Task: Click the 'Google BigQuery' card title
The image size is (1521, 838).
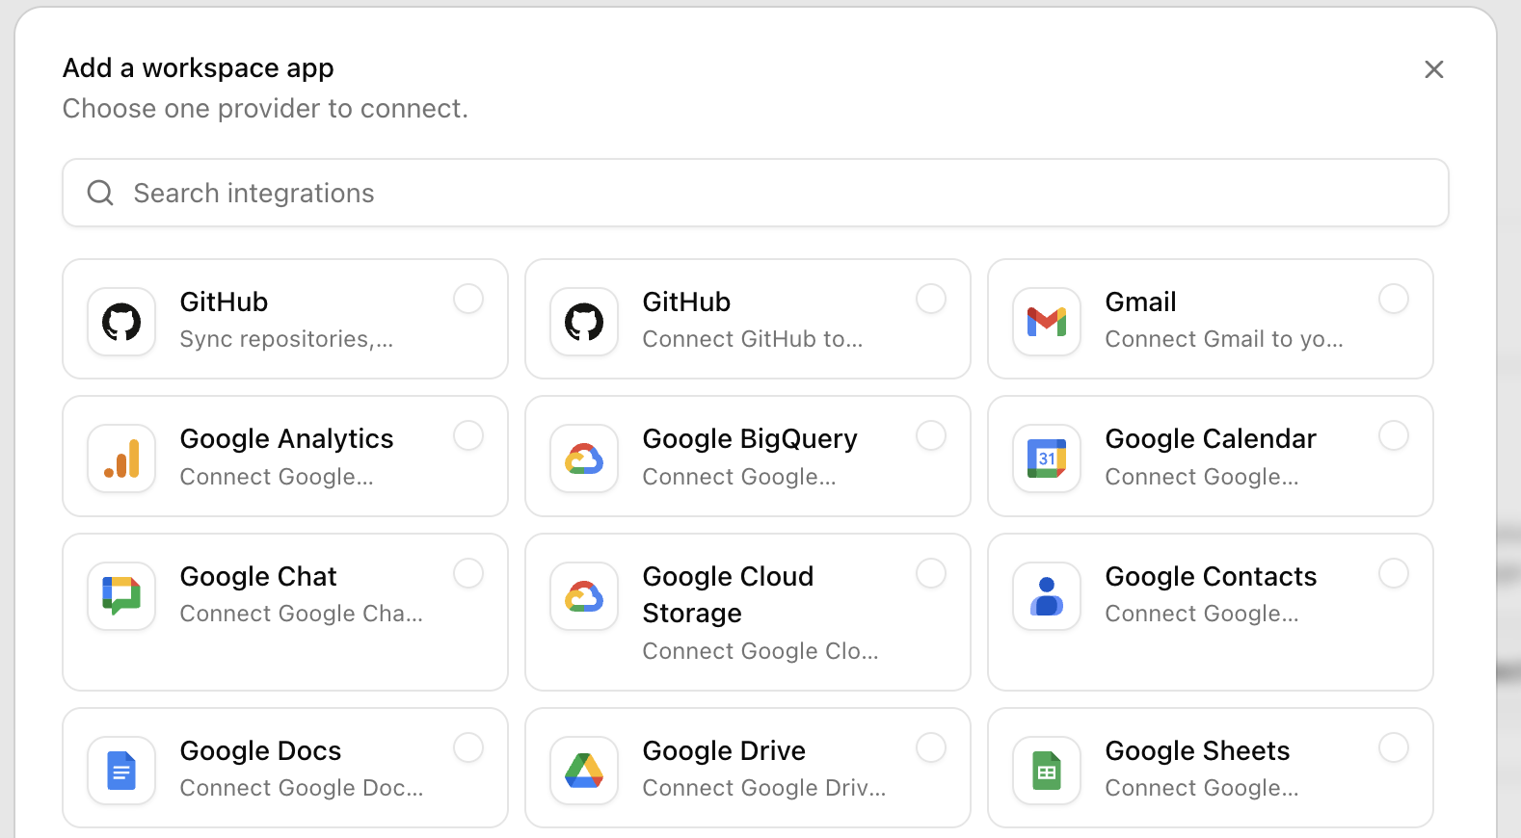Action: (x=750, y=439)
